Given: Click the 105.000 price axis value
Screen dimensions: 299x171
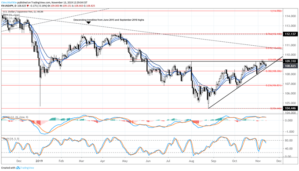Looking at the screenshot, I should tap(290, 103).
